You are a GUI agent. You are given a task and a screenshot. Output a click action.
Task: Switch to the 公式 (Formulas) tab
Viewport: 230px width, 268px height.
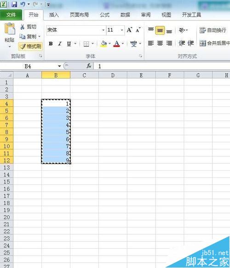coord(105,15)
